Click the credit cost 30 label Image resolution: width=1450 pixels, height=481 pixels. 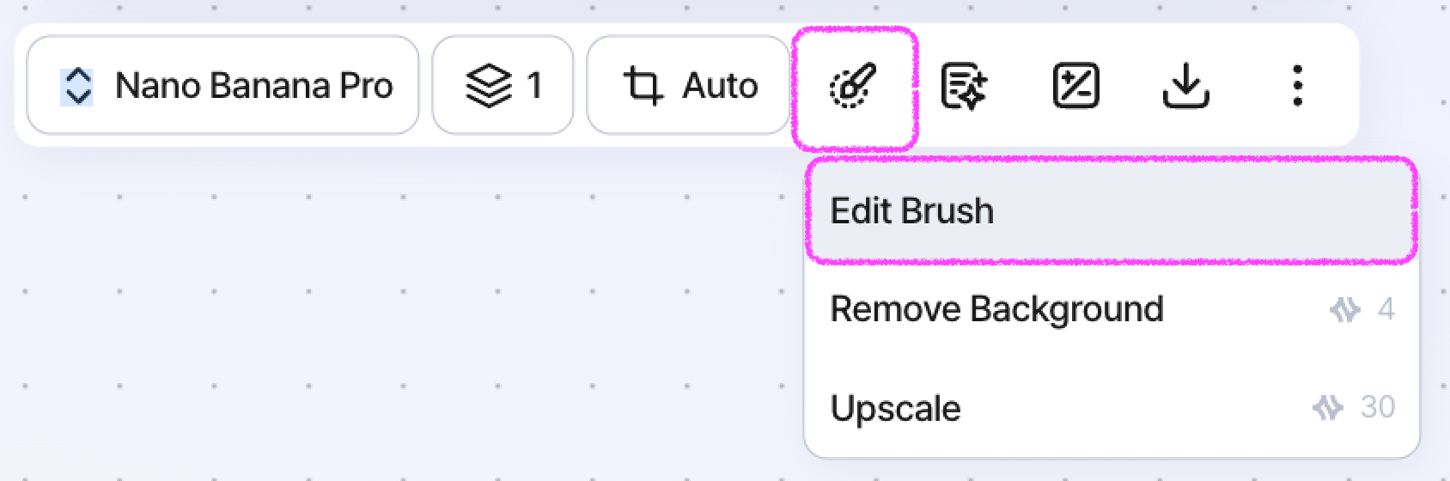click(x=1378, y=406)
